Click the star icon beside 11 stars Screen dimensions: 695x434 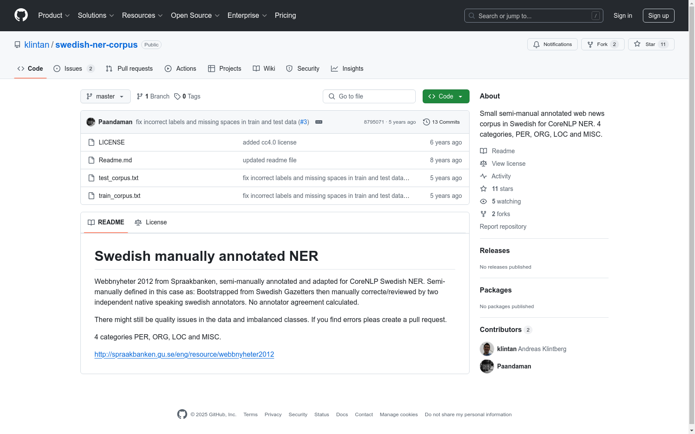click(x=483, y=189)
